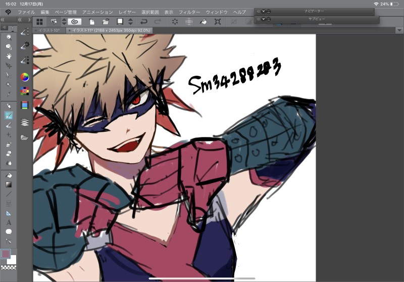This screenshot has width=404, height=282.
Task: Open the ファイル menu
Action: point(26,12)
